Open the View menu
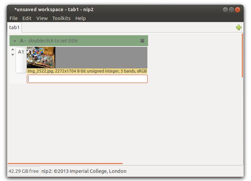Screen dimensions: 251x181 (42, 18)
